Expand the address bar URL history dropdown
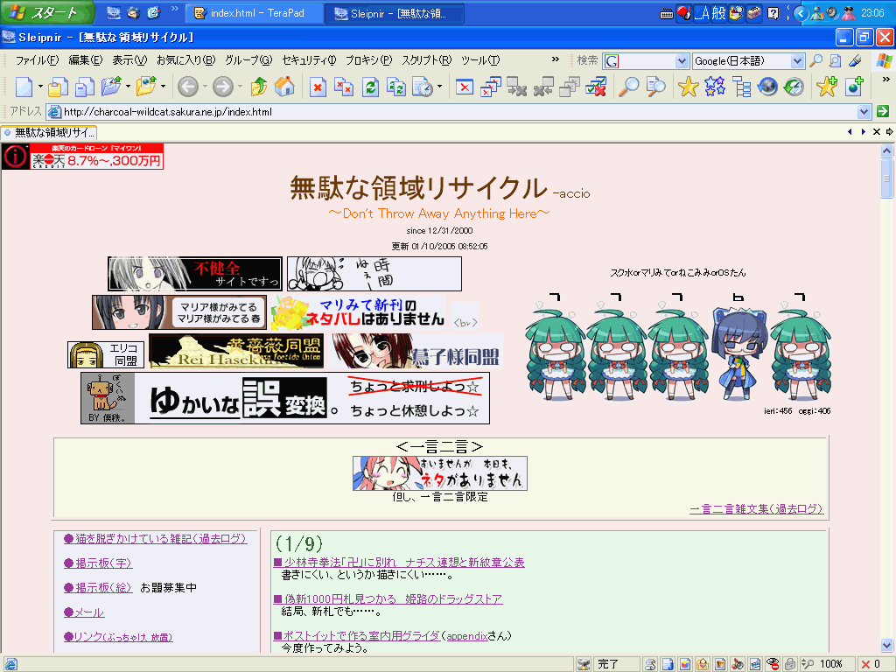This screenshot has height=672, width=896. point(864,112)
